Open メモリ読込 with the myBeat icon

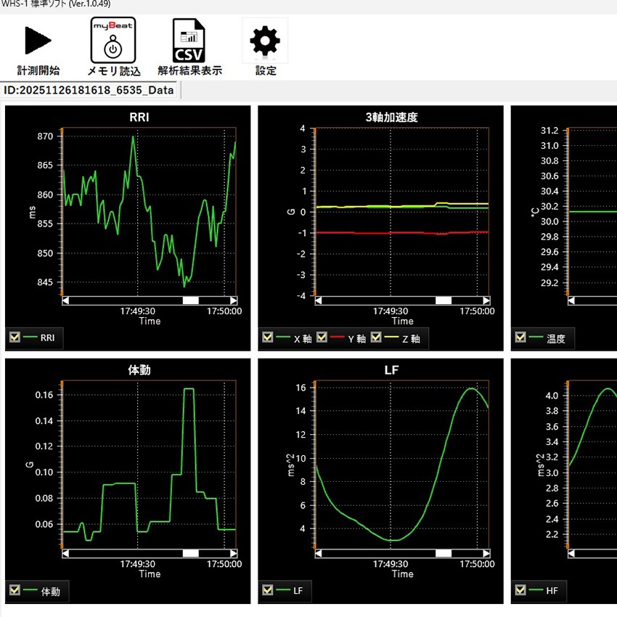click(111, 40)
